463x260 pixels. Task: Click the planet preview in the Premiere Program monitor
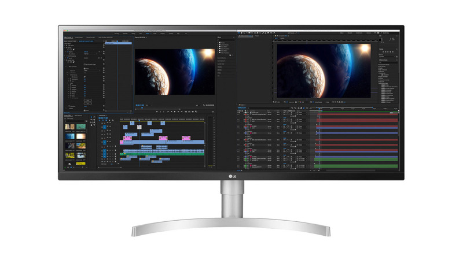point(175,72)
